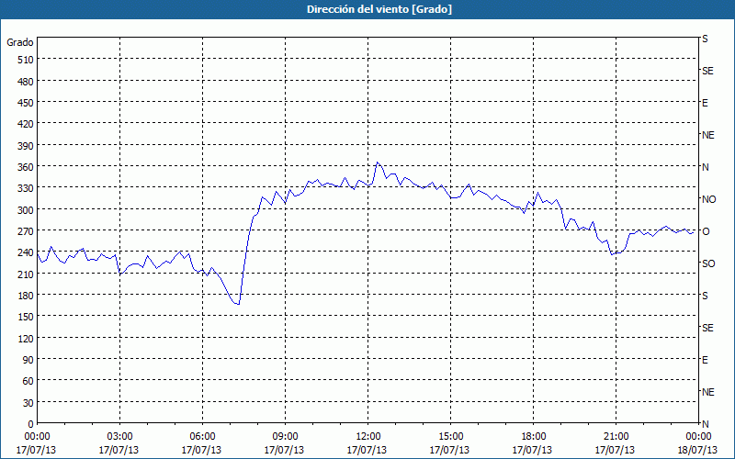This screenshot has width=735, height=459.
Task: Click the "Grado" y-axis unit label
Action: [x=20, y=42]
